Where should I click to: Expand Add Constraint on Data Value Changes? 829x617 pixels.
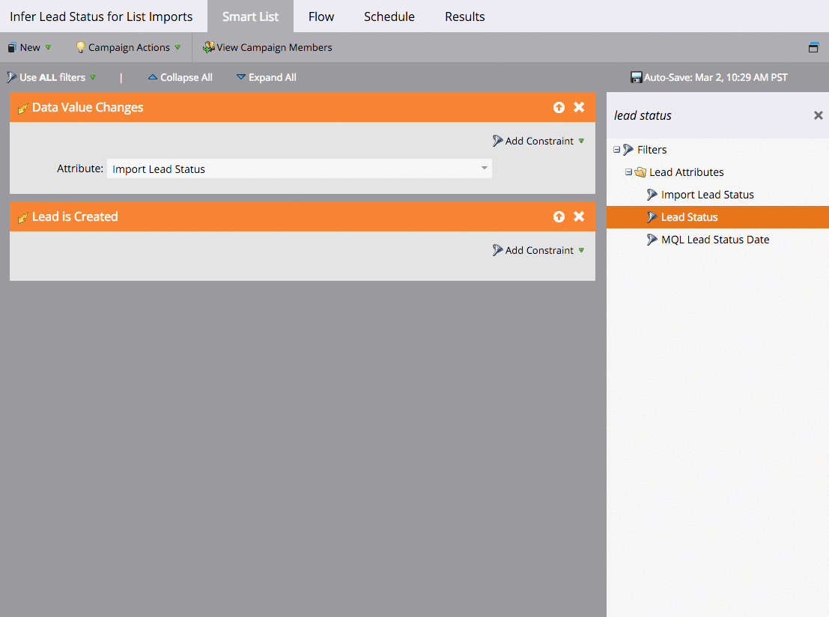(x=538, y=141)
